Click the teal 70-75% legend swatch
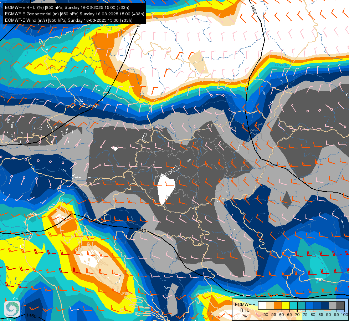This screenshot has height=321, width=349. click(x=301, y=305)
